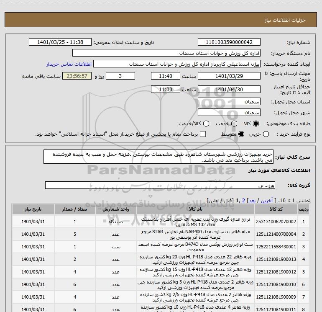
Task: Click product code 253131006207​0002
Action: [276, 222]
